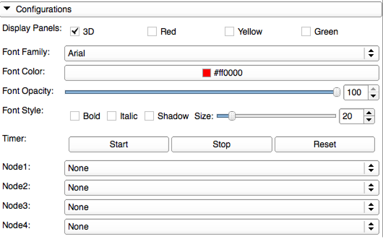The image size is (383, 239).
Task: Enable the Green display panel checkbox
Action: [x=306, y=32]
